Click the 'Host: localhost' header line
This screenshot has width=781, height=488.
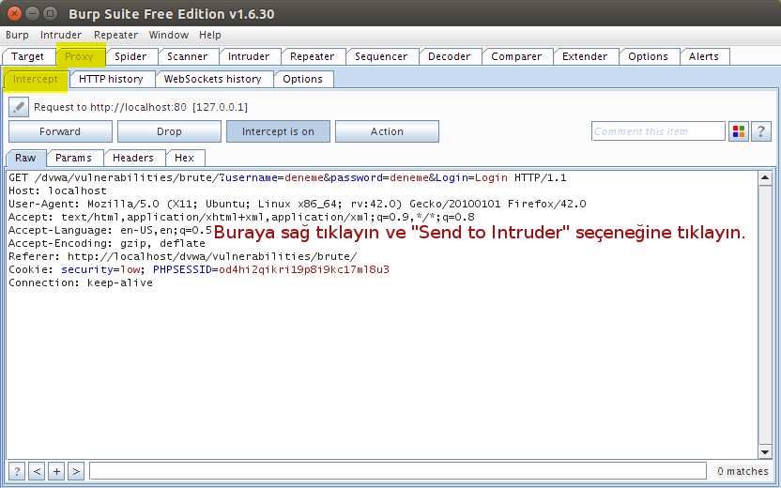coord(57,191)
